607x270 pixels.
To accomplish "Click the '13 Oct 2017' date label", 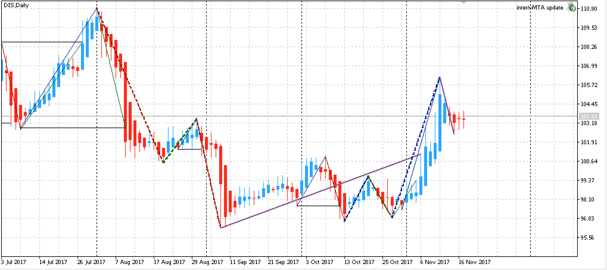I will click(359, 262).
